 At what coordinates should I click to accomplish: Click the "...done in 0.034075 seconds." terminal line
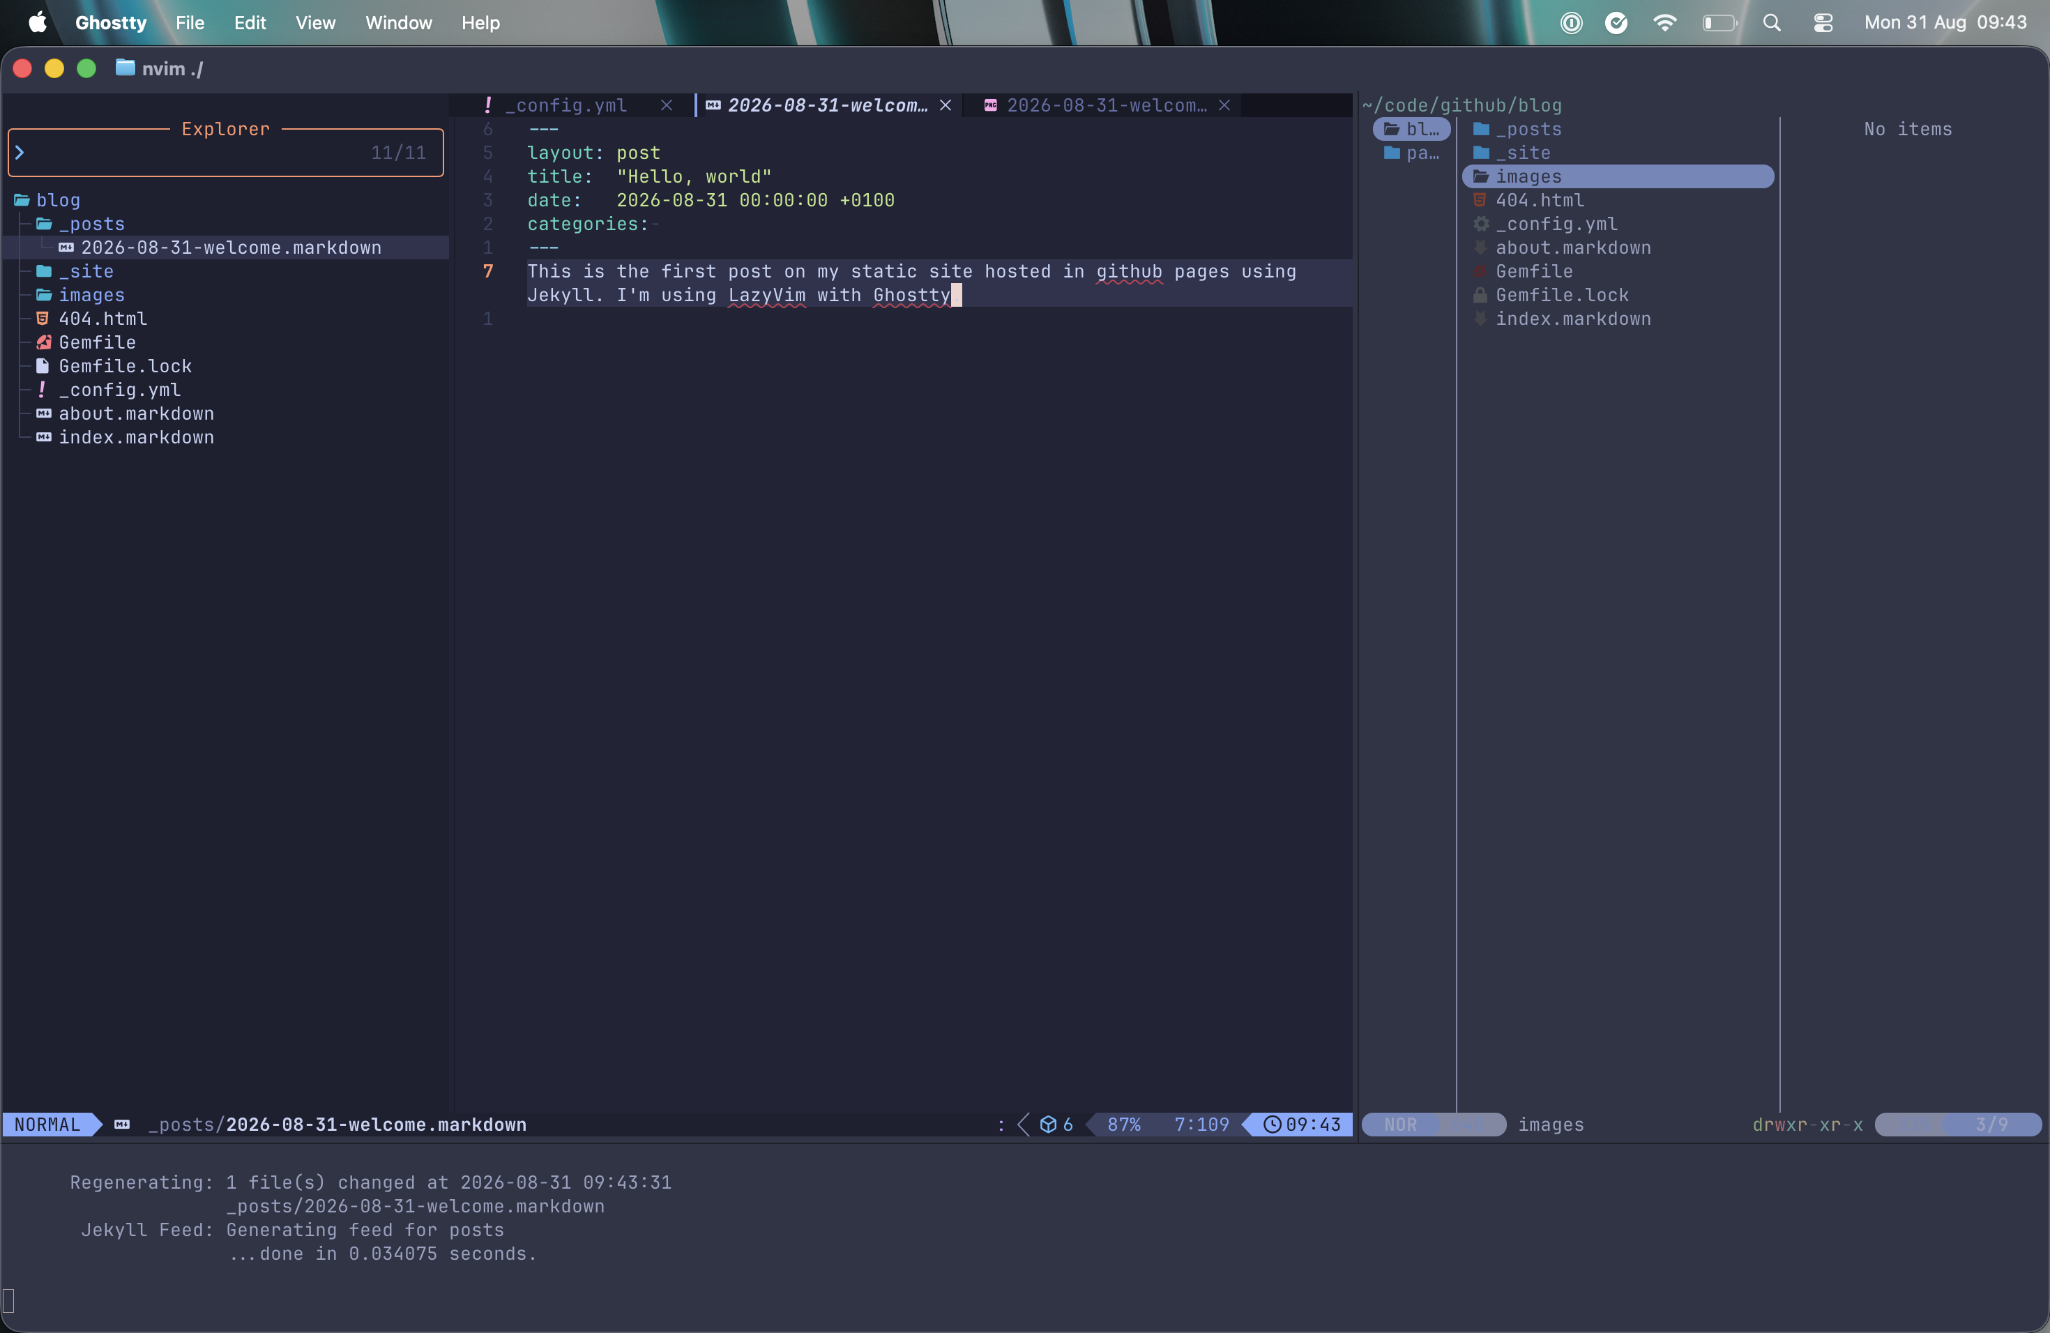point(382,1254)
